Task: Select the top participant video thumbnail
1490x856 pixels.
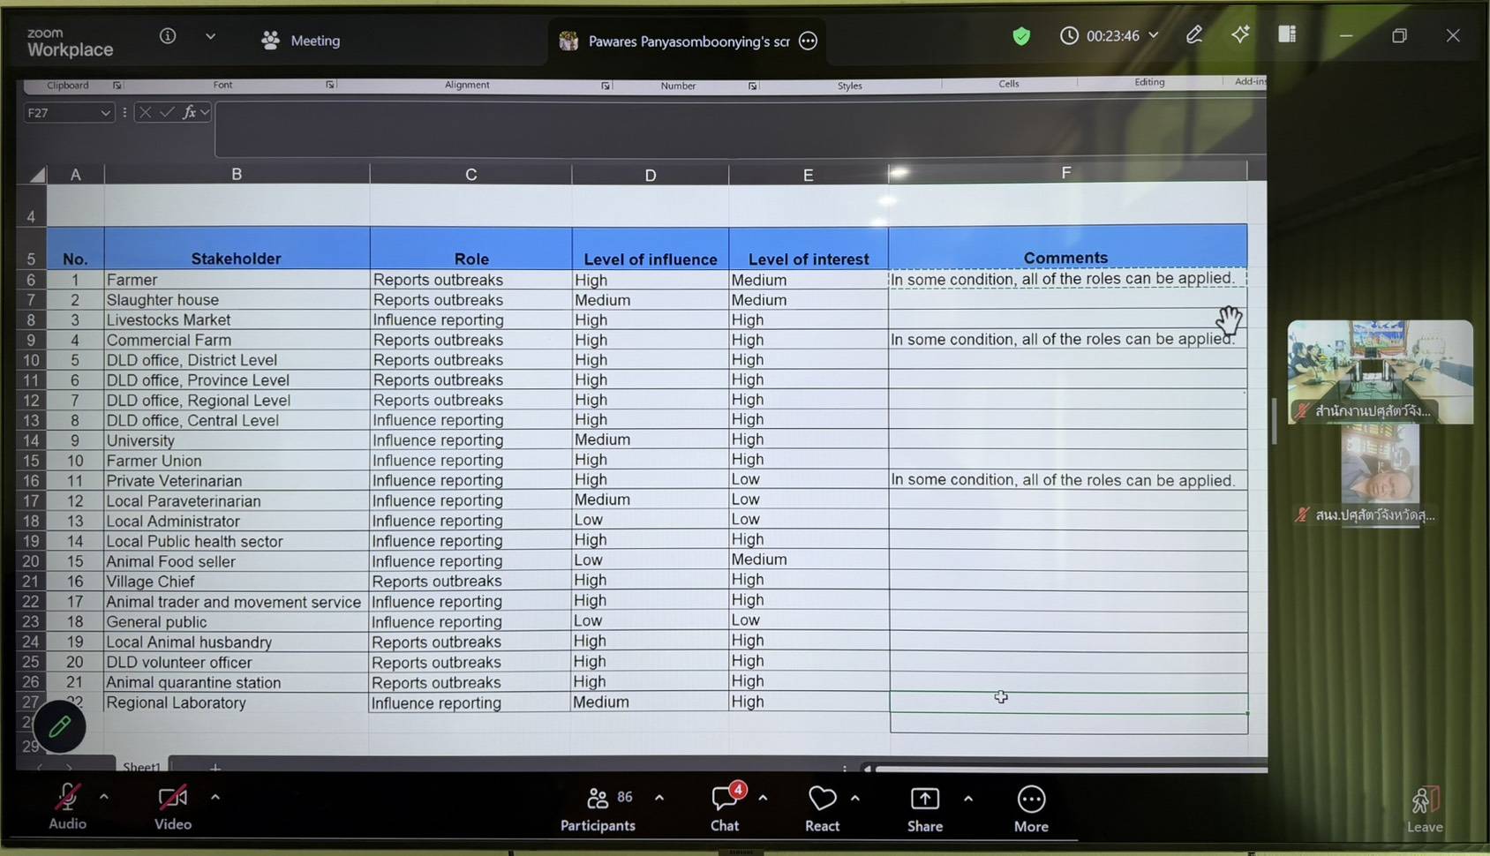Action: point(1380,371)
